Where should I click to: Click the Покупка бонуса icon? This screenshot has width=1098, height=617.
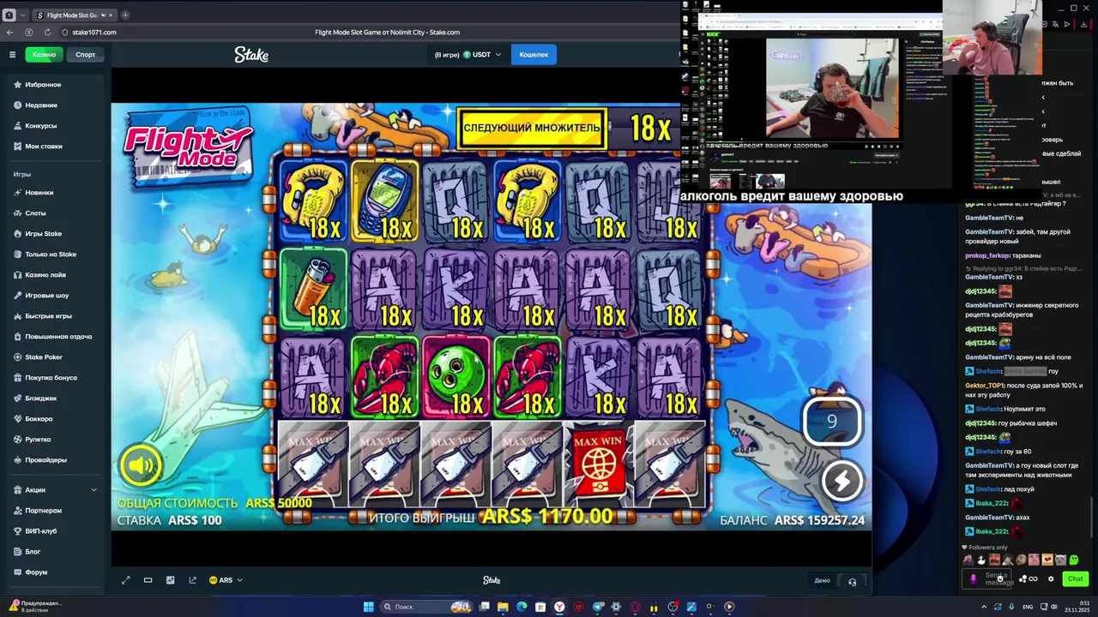click(17, 378)
